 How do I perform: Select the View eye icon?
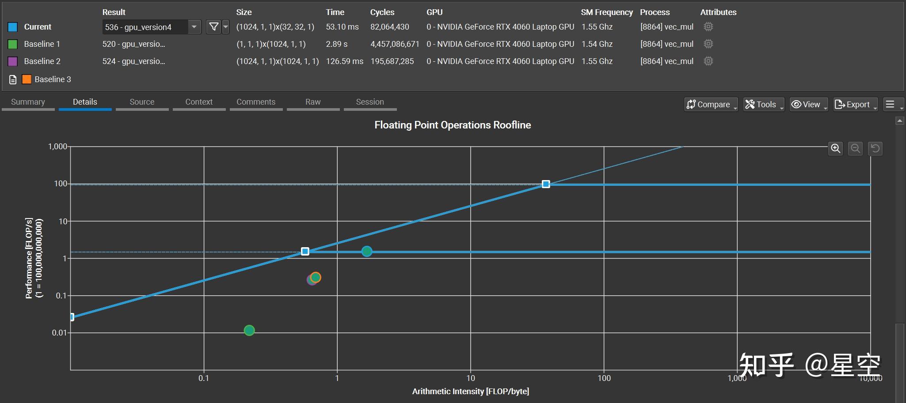pyautogui.click(x=797, y=104)
